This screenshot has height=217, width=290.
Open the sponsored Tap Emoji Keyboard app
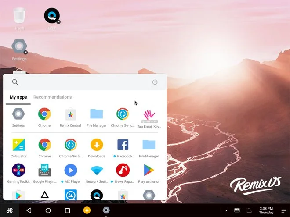point(149,118)
